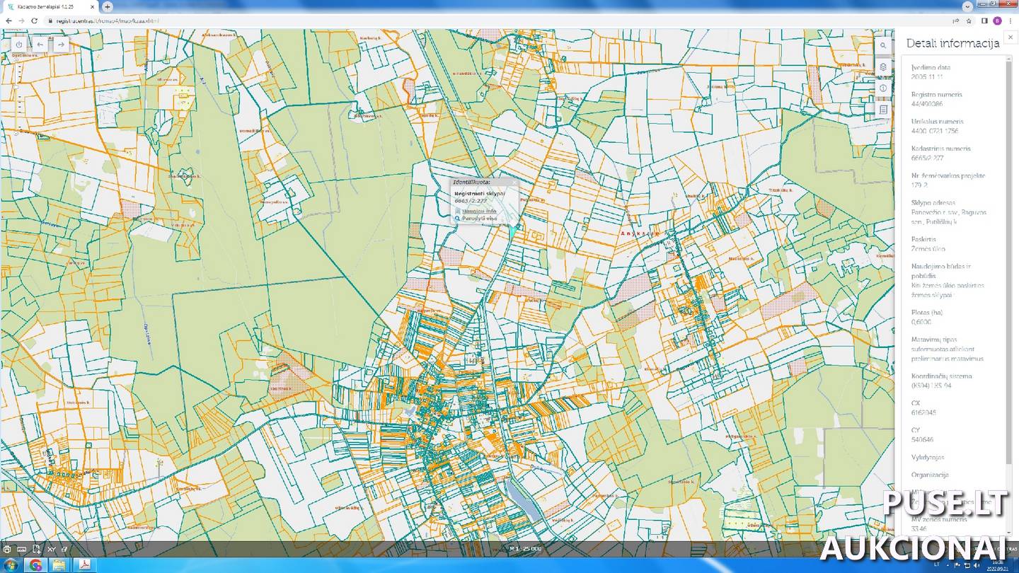Image resolution: width=1019 pixels, height=573 pixels.
Task: Click Daugiau info link in popup
Action: pos(479,211)
